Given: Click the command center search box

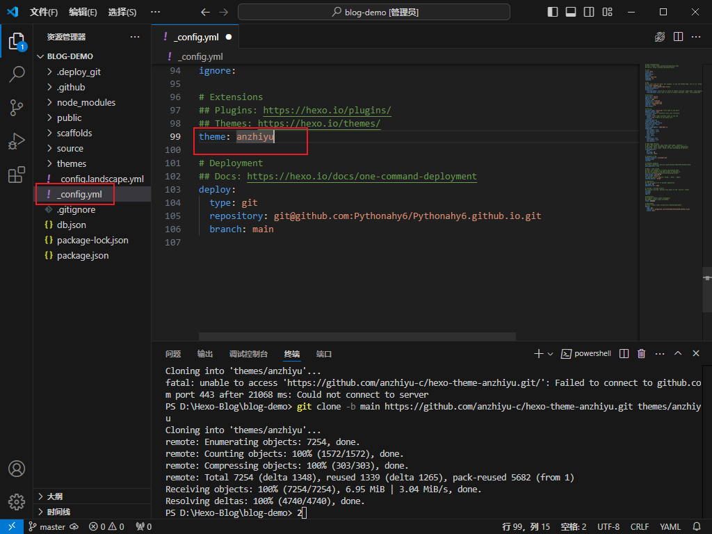Looking at the screenshot, I should point(373,13).
